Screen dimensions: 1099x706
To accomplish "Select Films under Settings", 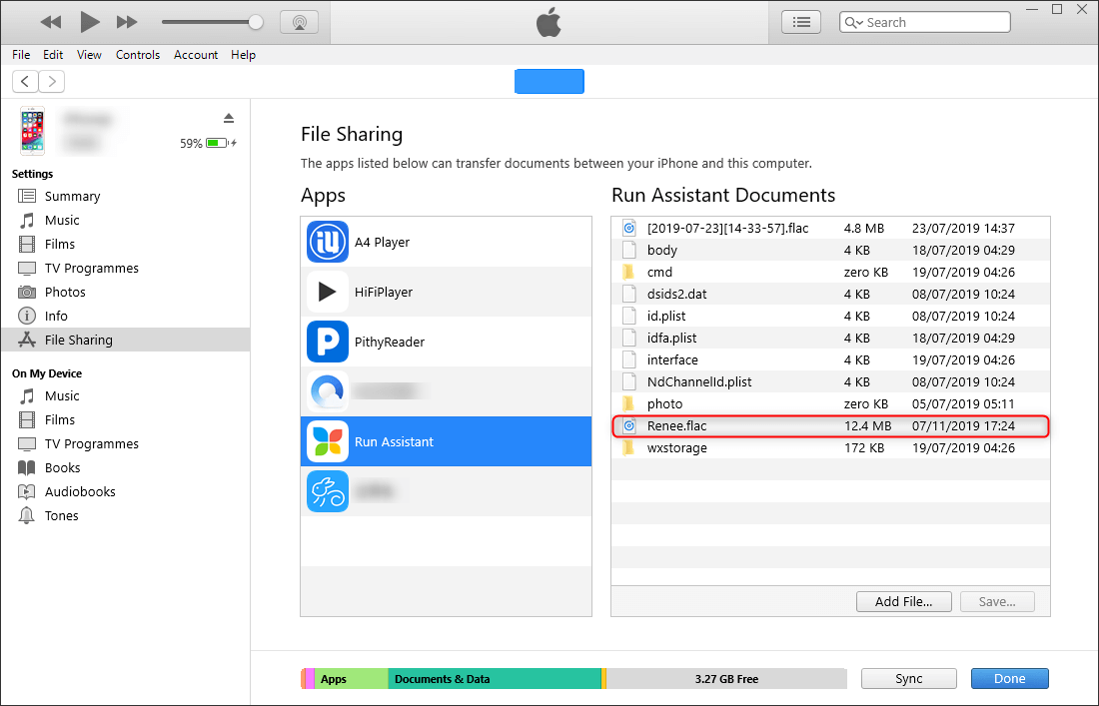I will [x=126, y=244].
